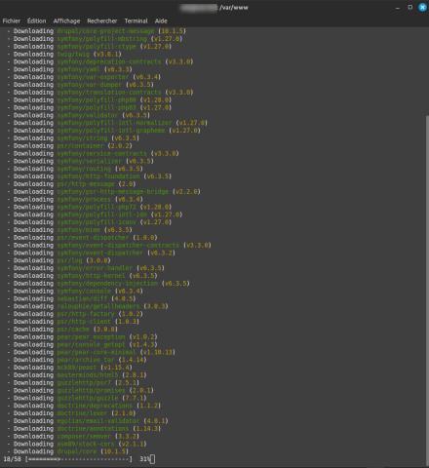The height and width of the screenshot is (468, 429).
Task: Click the terminal vertical scrollbar thumb
Action: click(x=427, y=291)
